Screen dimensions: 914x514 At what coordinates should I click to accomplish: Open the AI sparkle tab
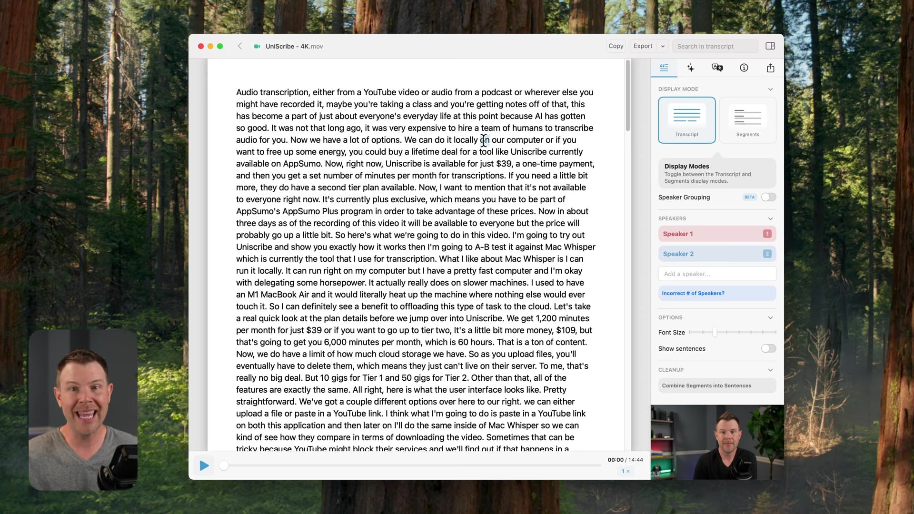coord(691,68)
